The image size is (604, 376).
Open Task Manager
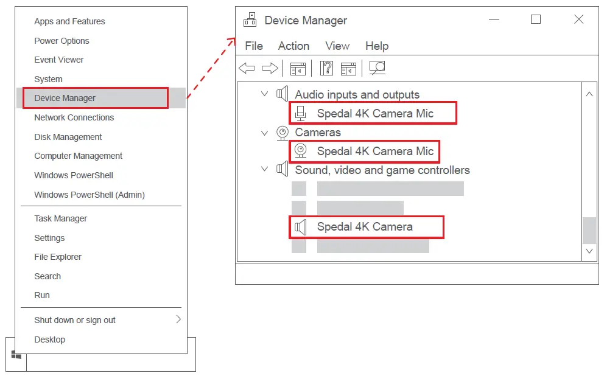coord(60,218)
